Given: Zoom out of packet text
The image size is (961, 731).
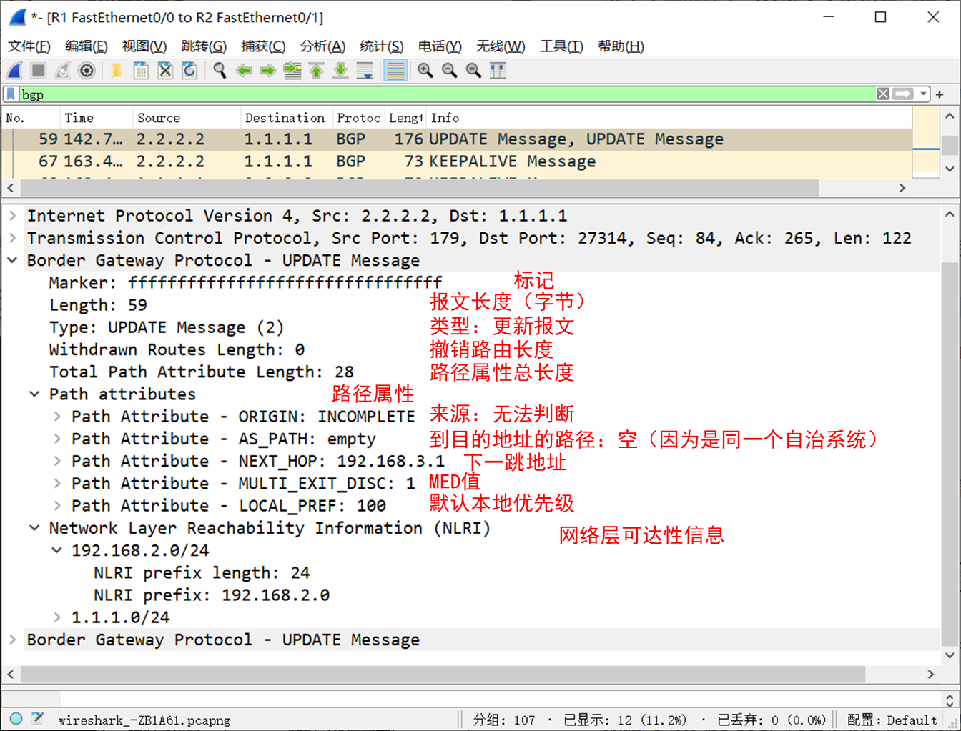Looking at the screenshot, I should (x=450, y=70).
